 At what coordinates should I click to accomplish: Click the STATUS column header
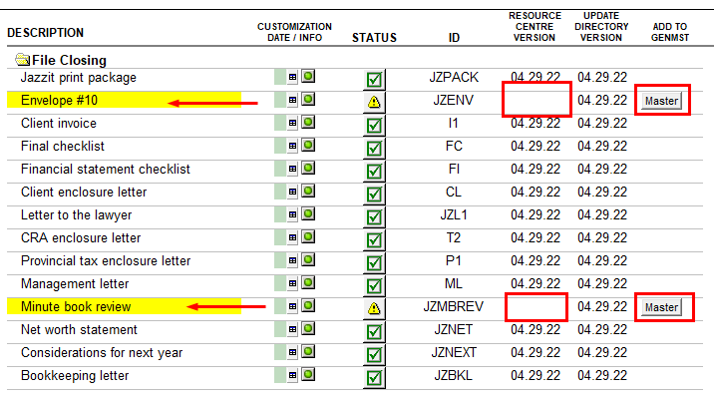(374, 37)
